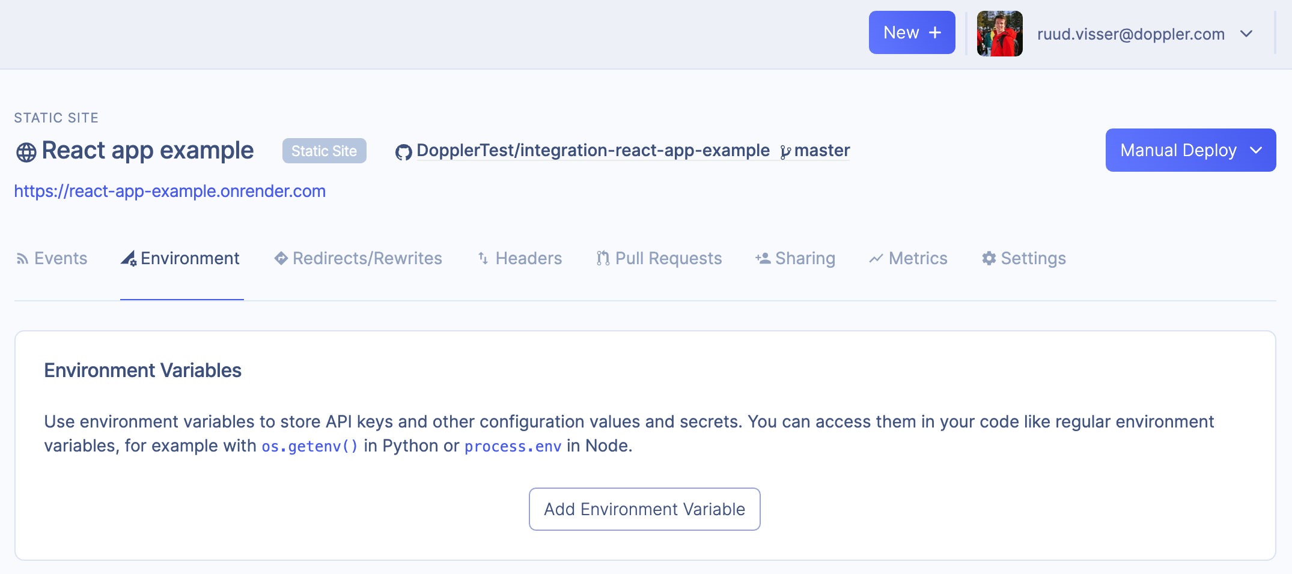Click the plus icon in New button

(x=935, y=32)
